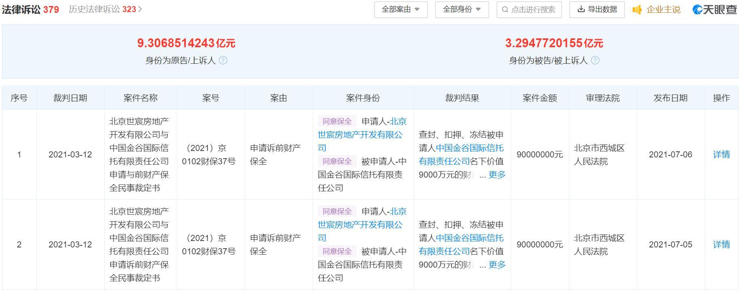Image resolution: width=741 pixels, height=291 pixels.
Task: Click the 身份为被告/被上诉人 label
Action: pyautogui.click(x=548, y=61)
